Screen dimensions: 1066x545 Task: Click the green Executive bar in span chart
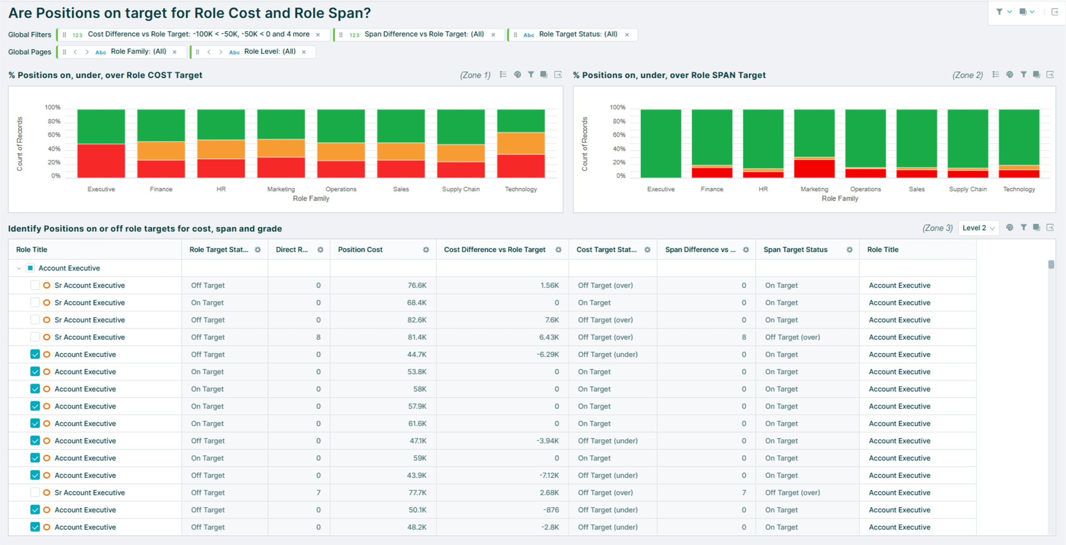click(661, 144)
